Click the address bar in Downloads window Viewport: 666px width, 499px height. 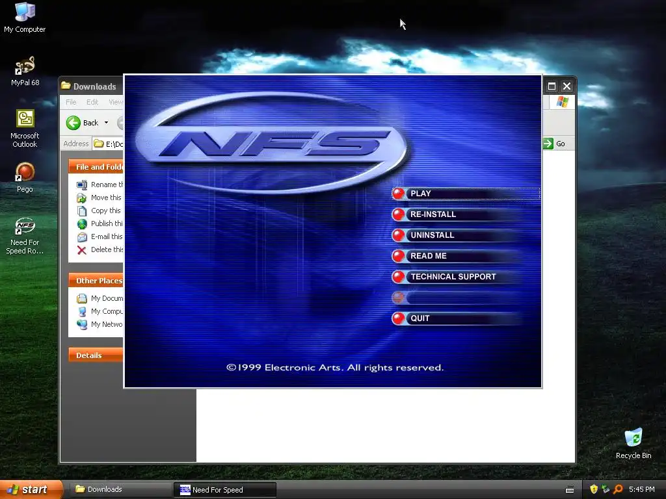[108, 144]
